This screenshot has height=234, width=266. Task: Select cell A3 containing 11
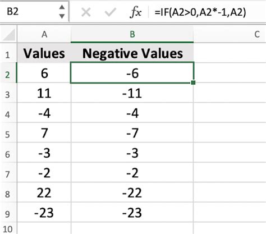point(44,93)
